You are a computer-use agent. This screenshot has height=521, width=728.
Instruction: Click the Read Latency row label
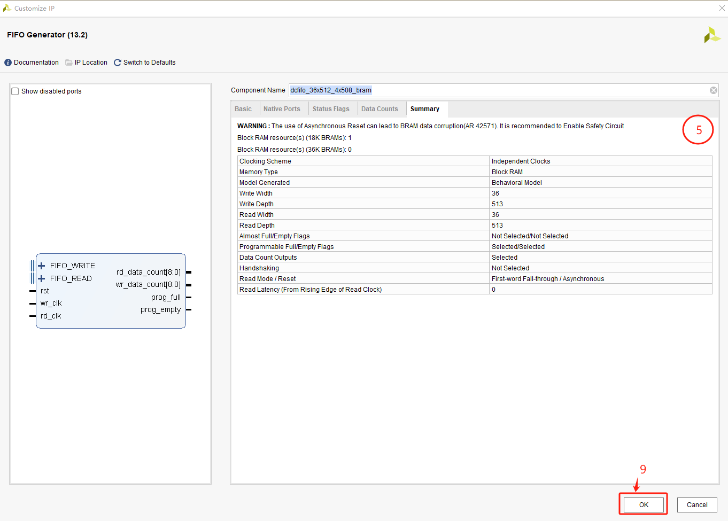point(311,290)
